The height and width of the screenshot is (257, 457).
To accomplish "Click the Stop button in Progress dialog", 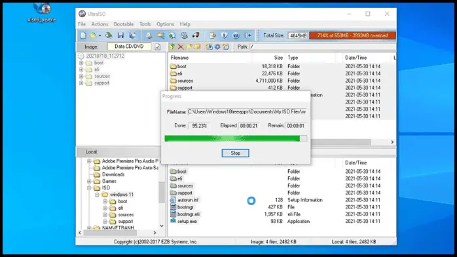I will (235, 153).
